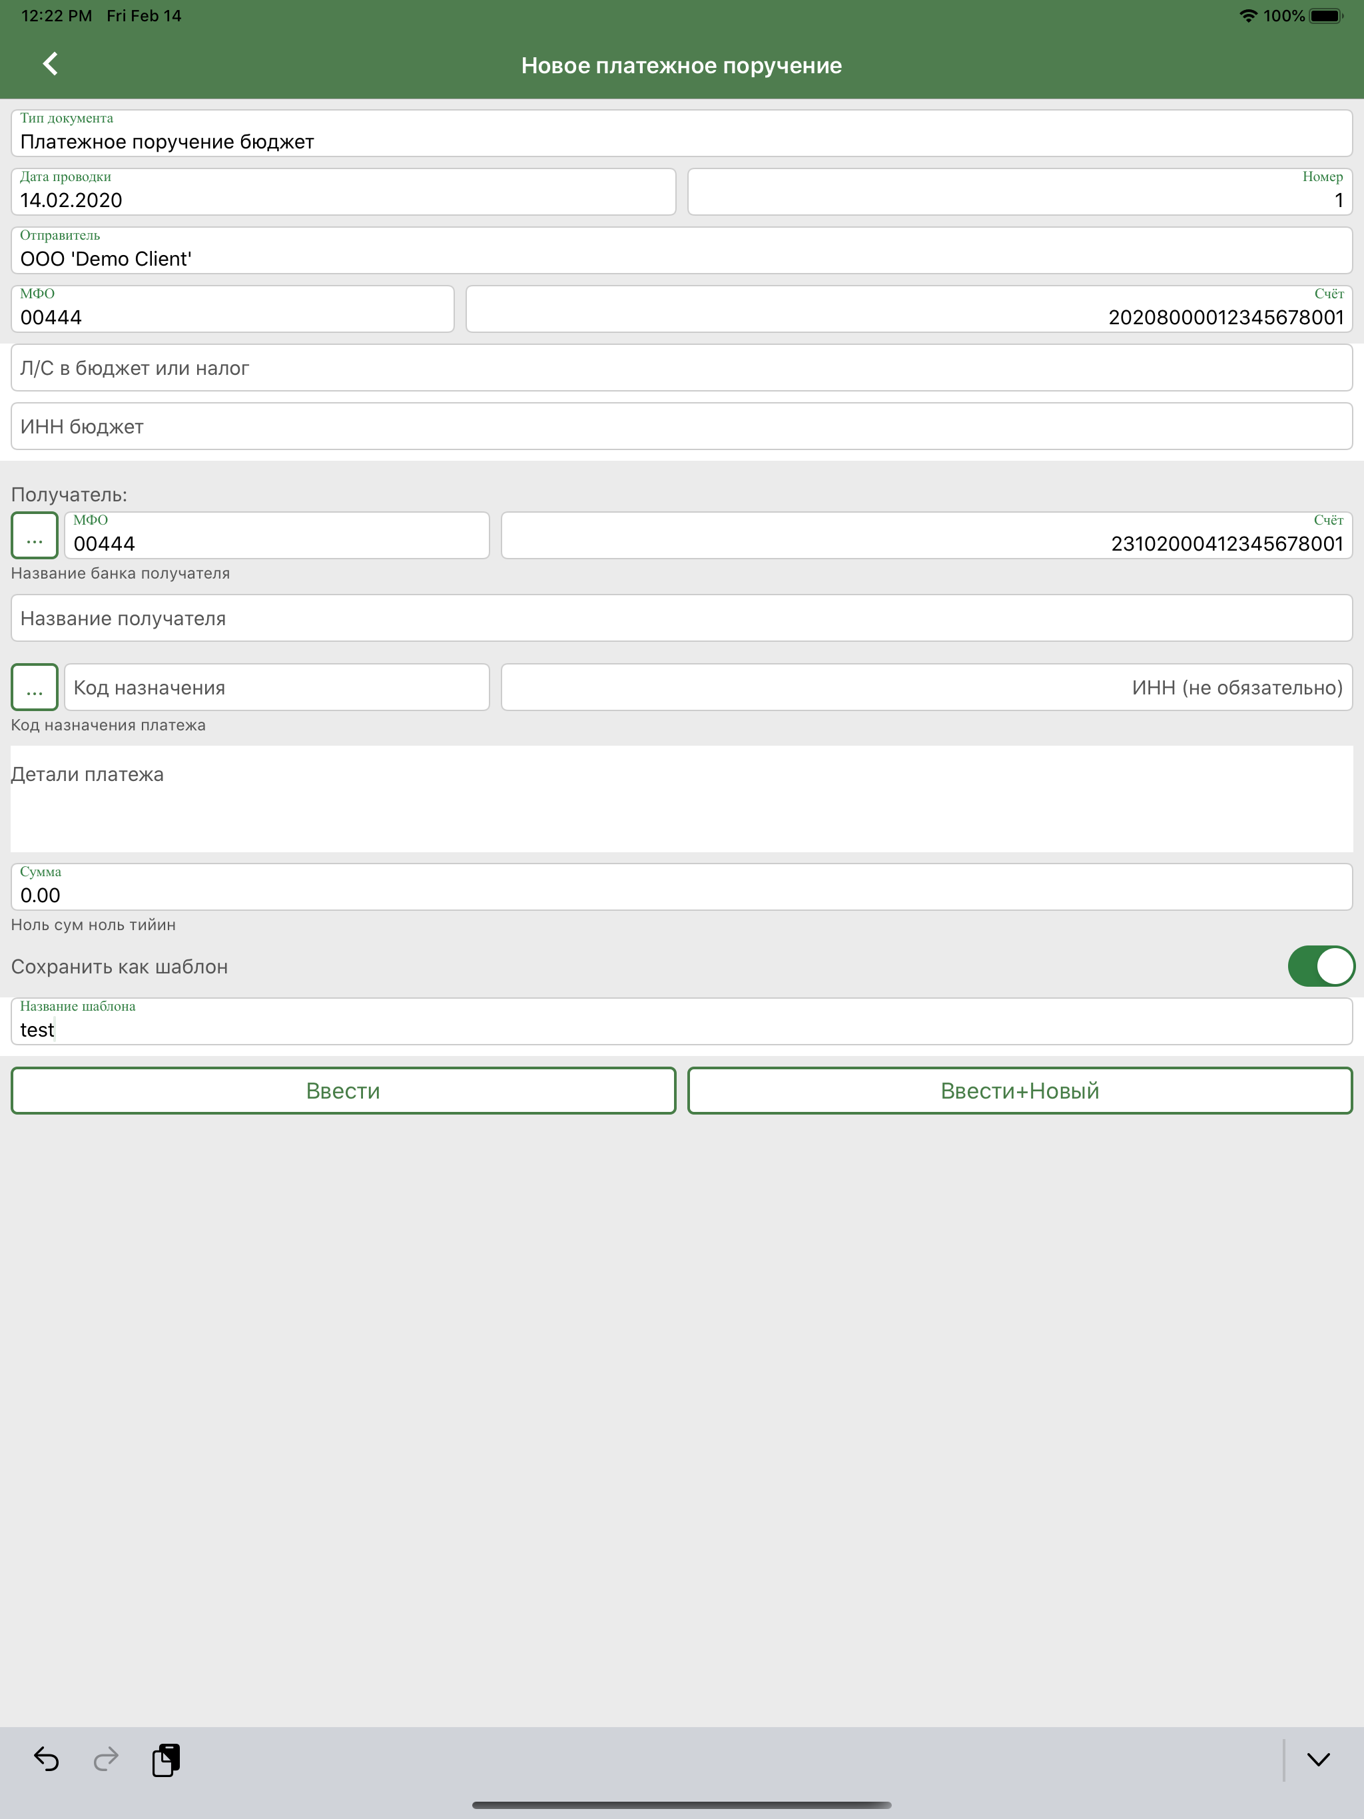Tap the keyboard undo icon
1364x1819 pixels.
click(x=47, y=1759)
